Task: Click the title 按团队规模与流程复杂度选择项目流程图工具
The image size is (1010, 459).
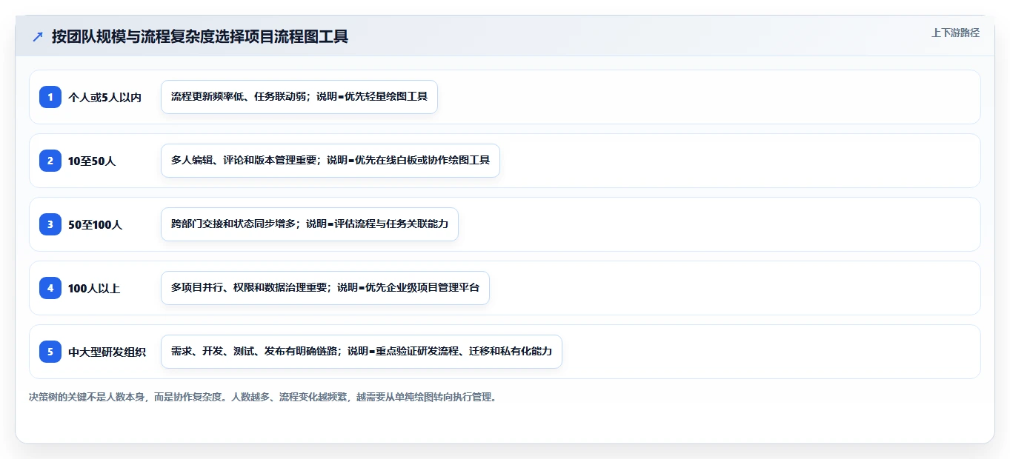Action: (x=200, y=37)
